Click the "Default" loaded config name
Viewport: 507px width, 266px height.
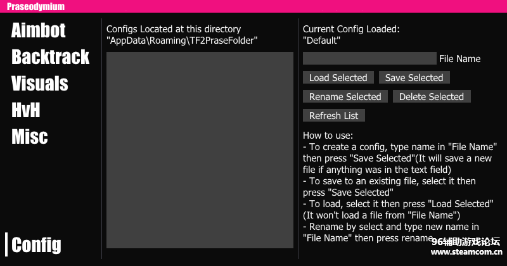[x=322, y=41]
